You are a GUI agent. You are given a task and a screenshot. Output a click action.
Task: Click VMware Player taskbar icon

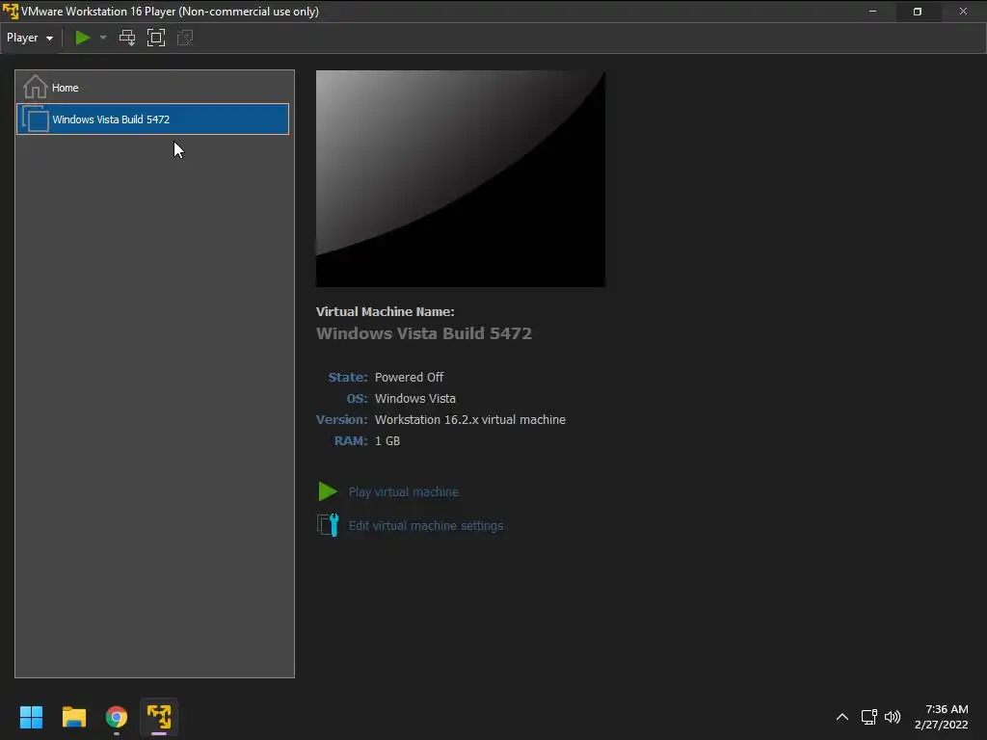pos(159,717)
